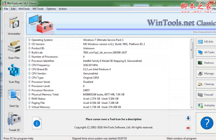Click the info icon beside CPU Type
This screenshot has width=216, height=140.
pos(29,78)
